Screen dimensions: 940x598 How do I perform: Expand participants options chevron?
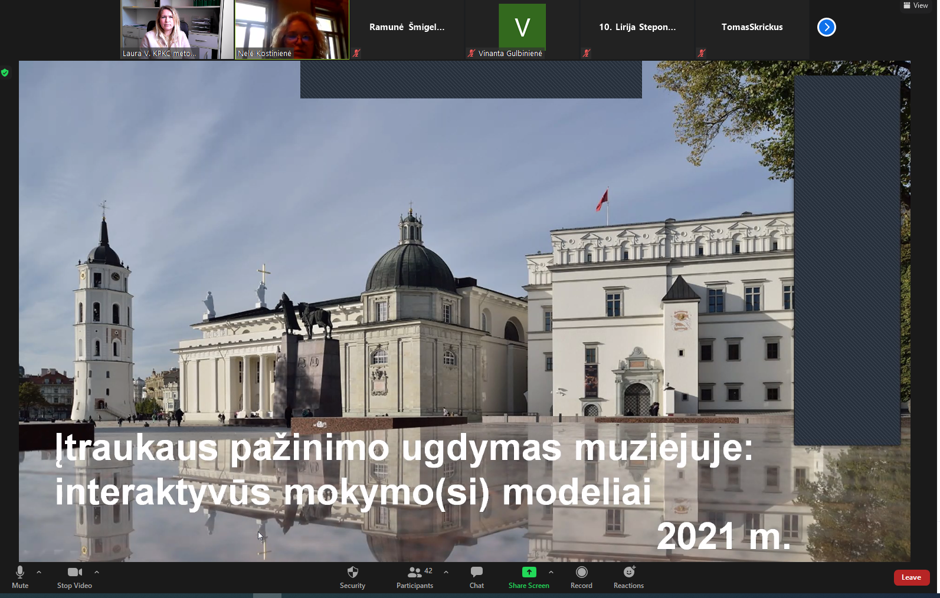pos(446,572)
